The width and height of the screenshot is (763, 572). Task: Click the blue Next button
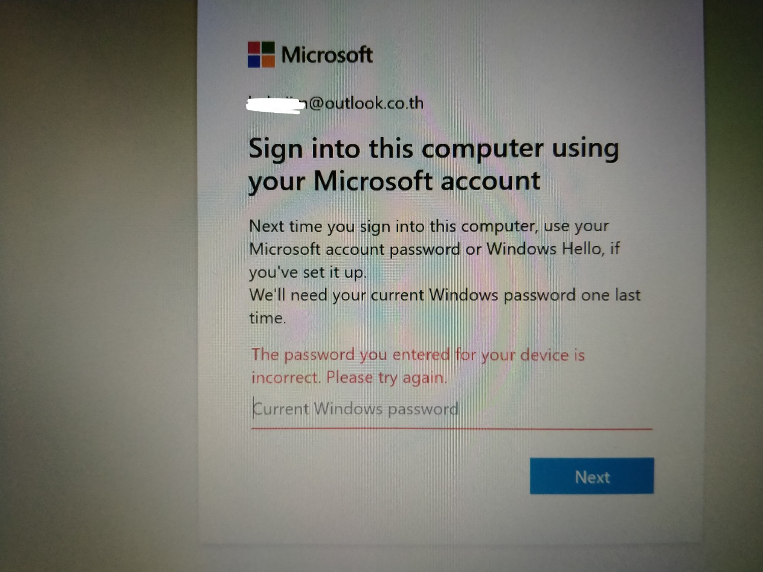592,476
